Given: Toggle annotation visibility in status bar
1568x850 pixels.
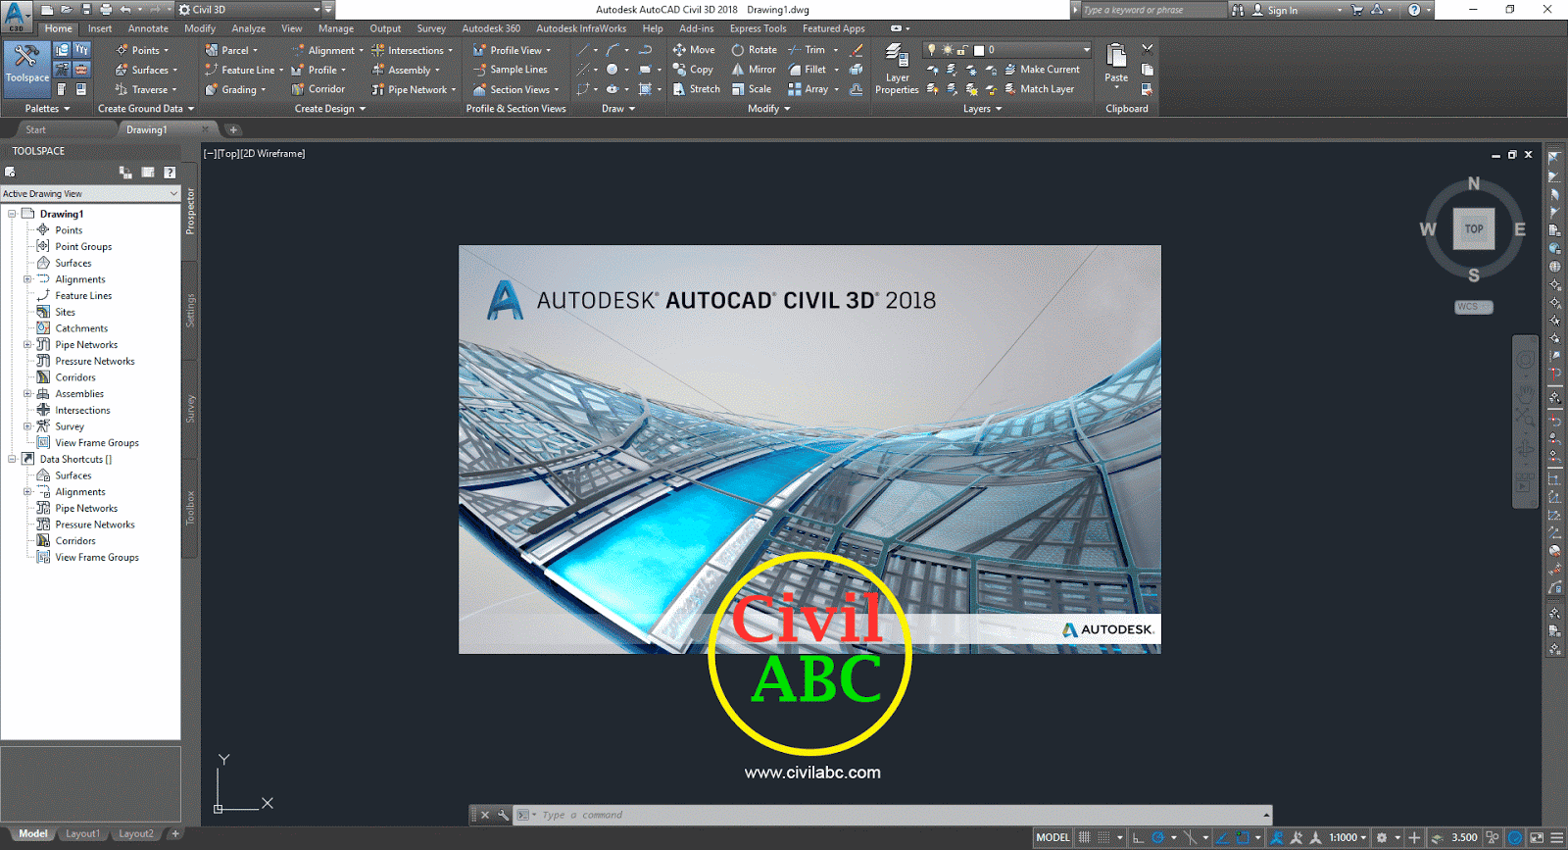Looking at the screenshot, I should point(1277,837).
